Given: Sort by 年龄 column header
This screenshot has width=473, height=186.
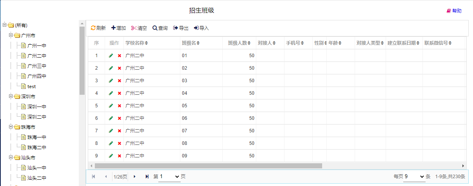Looking at the screenshot, I should [335, 43].
